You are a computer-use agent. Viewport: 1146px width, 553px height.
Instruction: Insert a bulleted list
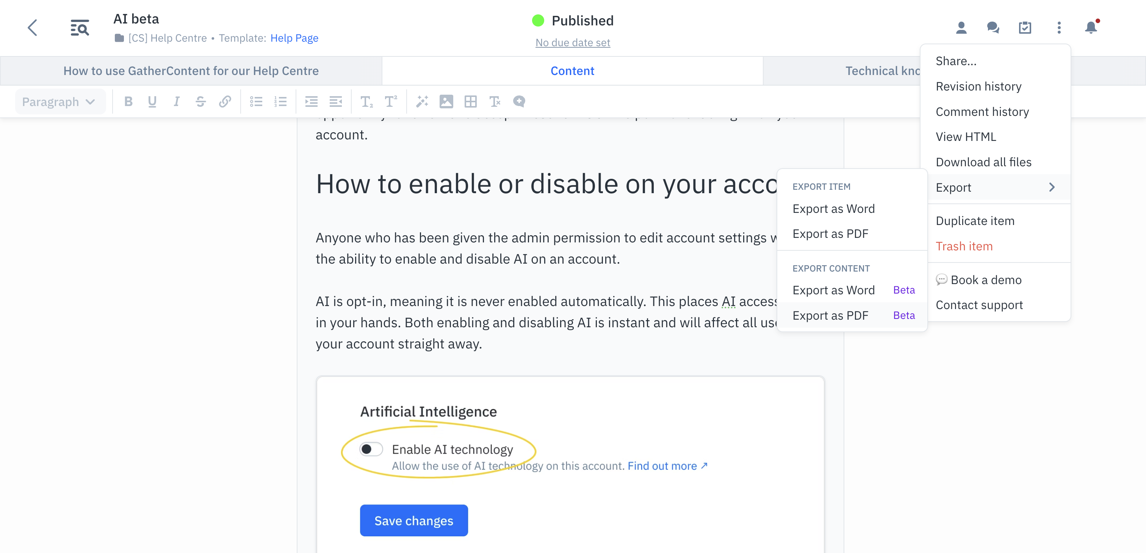(x=256, y=102)
